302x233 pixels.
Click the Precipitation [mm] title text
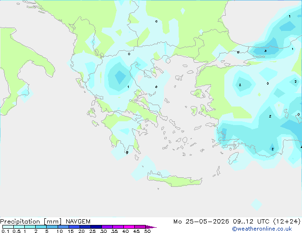click(31, 222)
